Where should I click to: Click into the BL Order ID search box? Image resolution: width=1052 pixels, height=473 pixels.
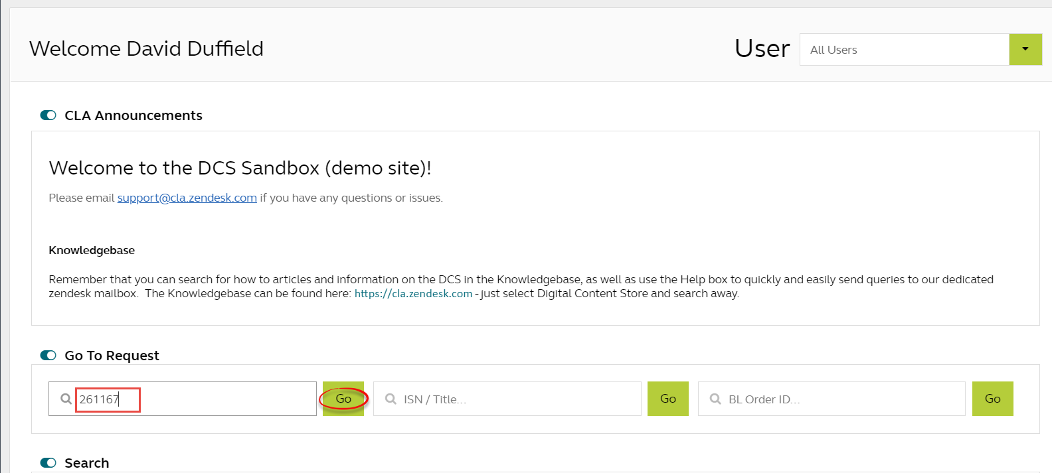tap(843, 399)
